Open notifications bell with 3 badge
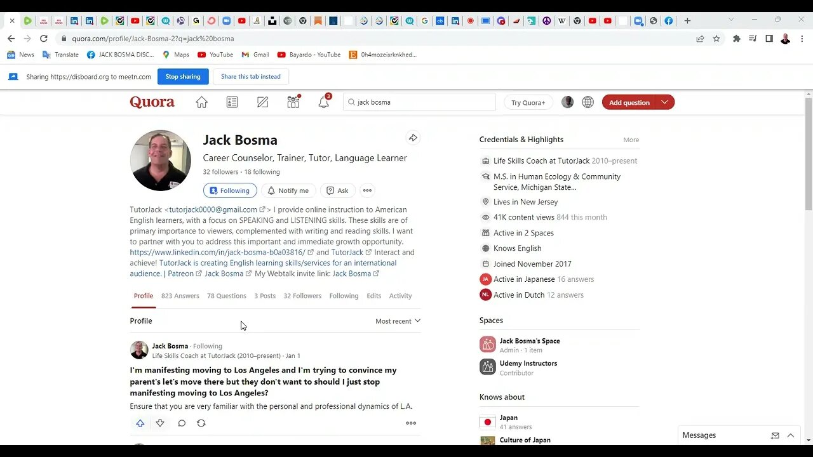 coord(324,102)
